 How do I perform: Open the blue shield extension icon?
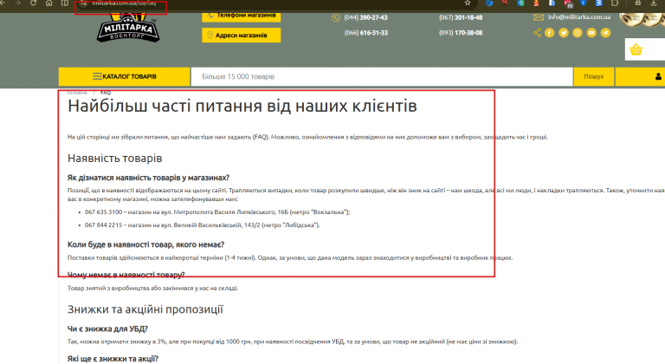584,3
